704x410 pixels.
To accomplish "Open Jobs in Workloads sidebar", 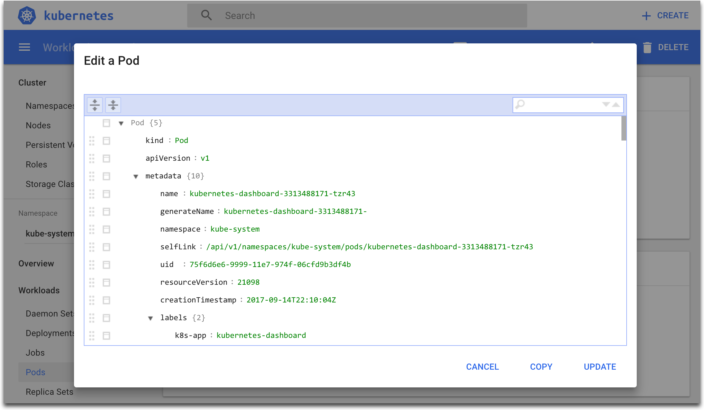I will (35, 353).
